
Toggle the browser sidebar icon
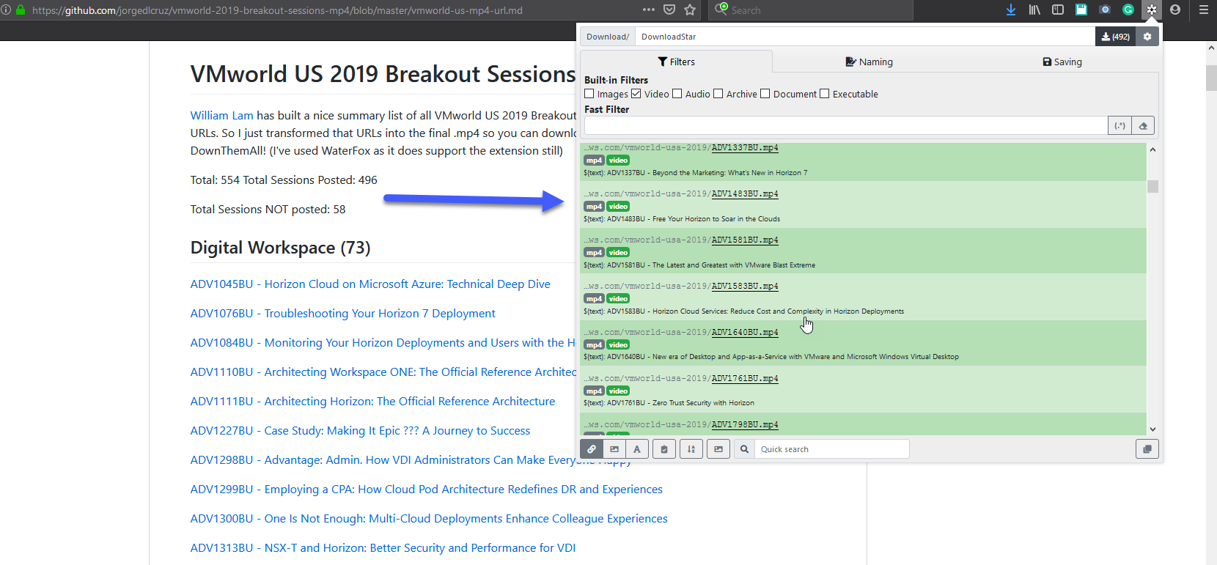[1058, 10]
